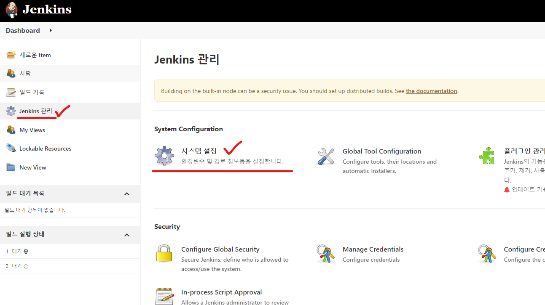Viewport: 545px width, 305px height.
Task: Click the Dashboard breadcrumb link
Action: 23,30
